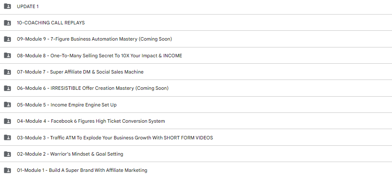Screen dimensions: 392x177
Task: Click the folder icon for 10-COACHING CALL REPLAYS
Action: [x=8, y=23]
